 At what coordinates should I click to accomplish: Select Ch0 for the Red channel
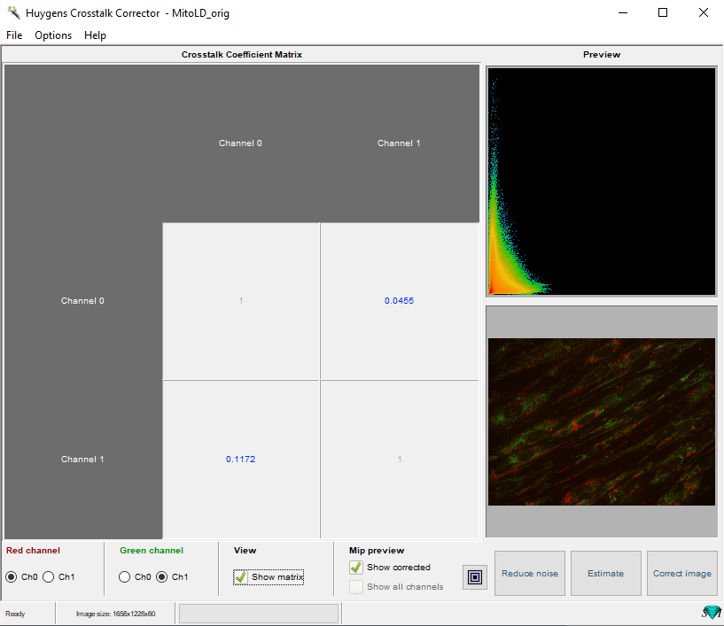click(x=12, y=577)
